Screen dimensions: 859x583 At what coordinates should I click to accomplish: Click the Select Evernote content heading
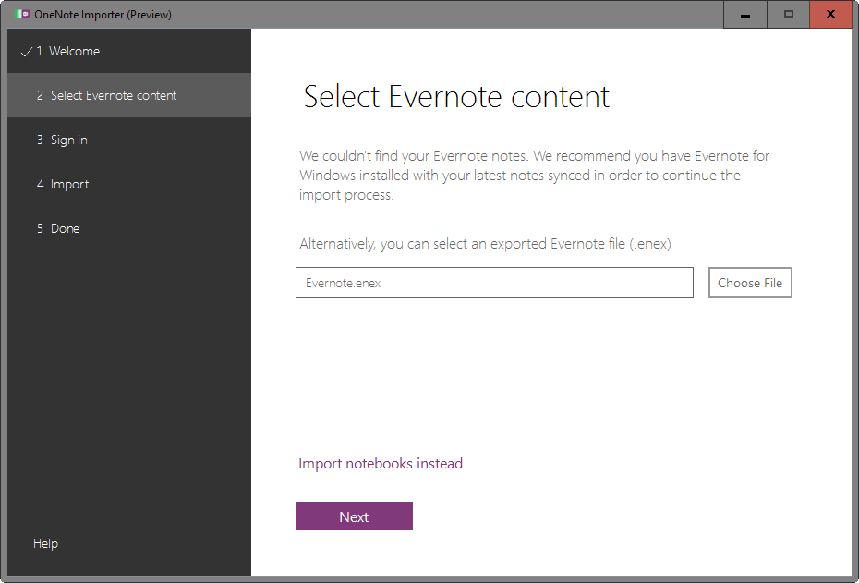point(456,97)
